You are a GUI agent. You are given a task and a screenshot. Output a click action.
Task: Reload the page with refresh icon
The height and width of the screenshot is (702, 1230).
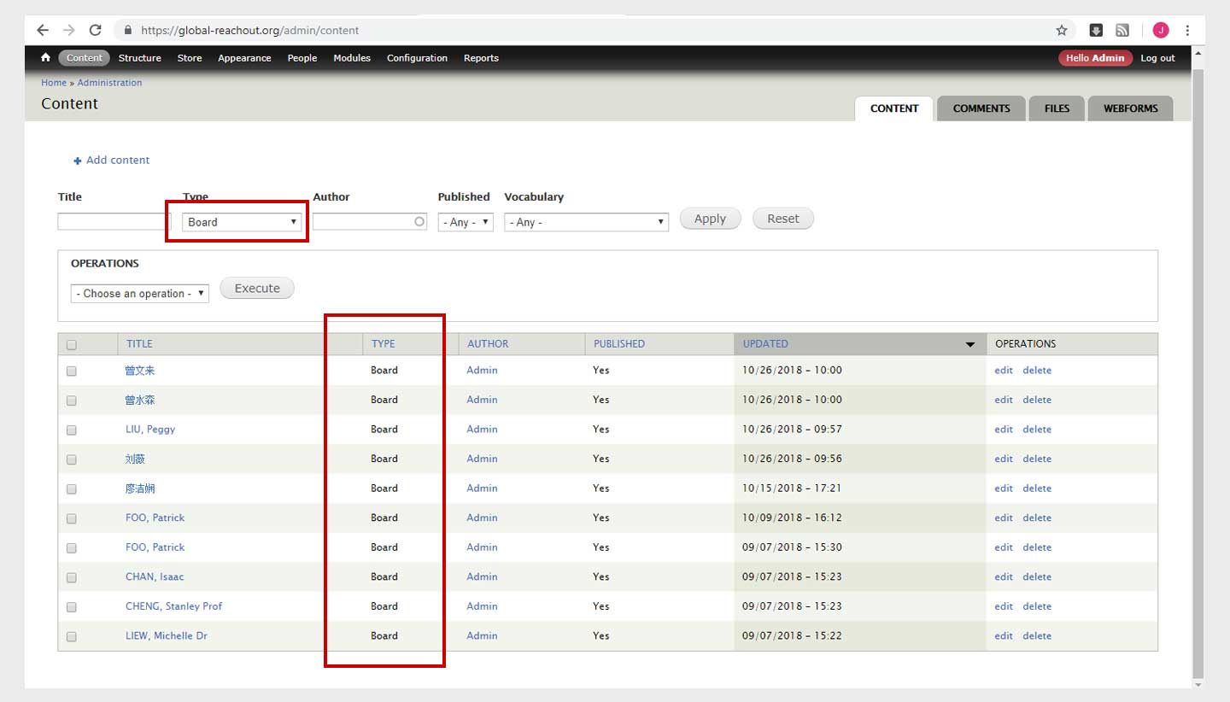click(x=96, y=30)
